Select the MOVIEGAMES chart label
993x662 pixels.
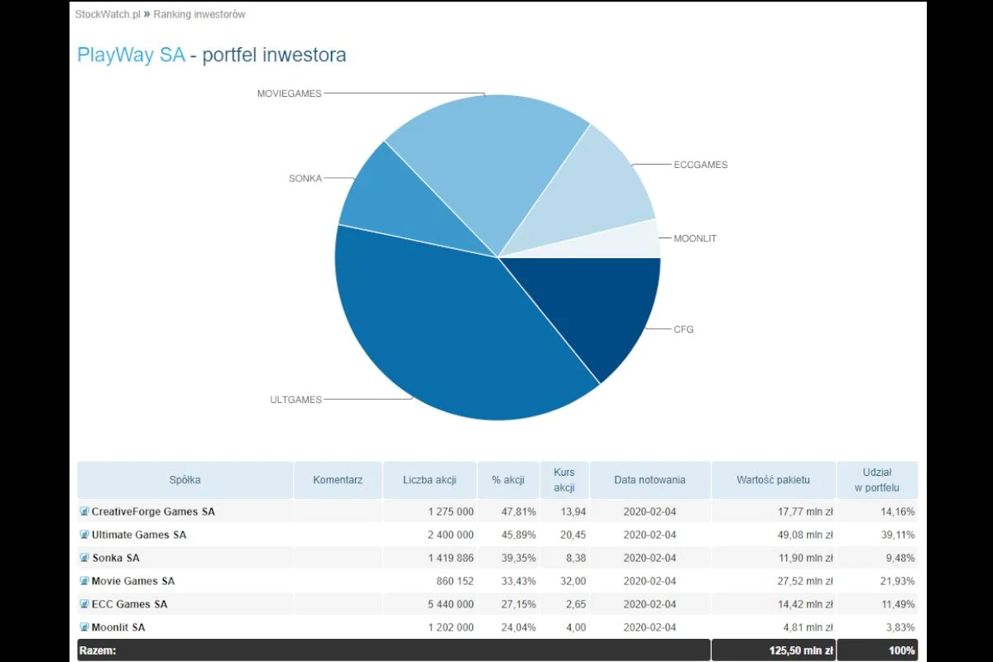pyautogui.click(x=289, y=94)
